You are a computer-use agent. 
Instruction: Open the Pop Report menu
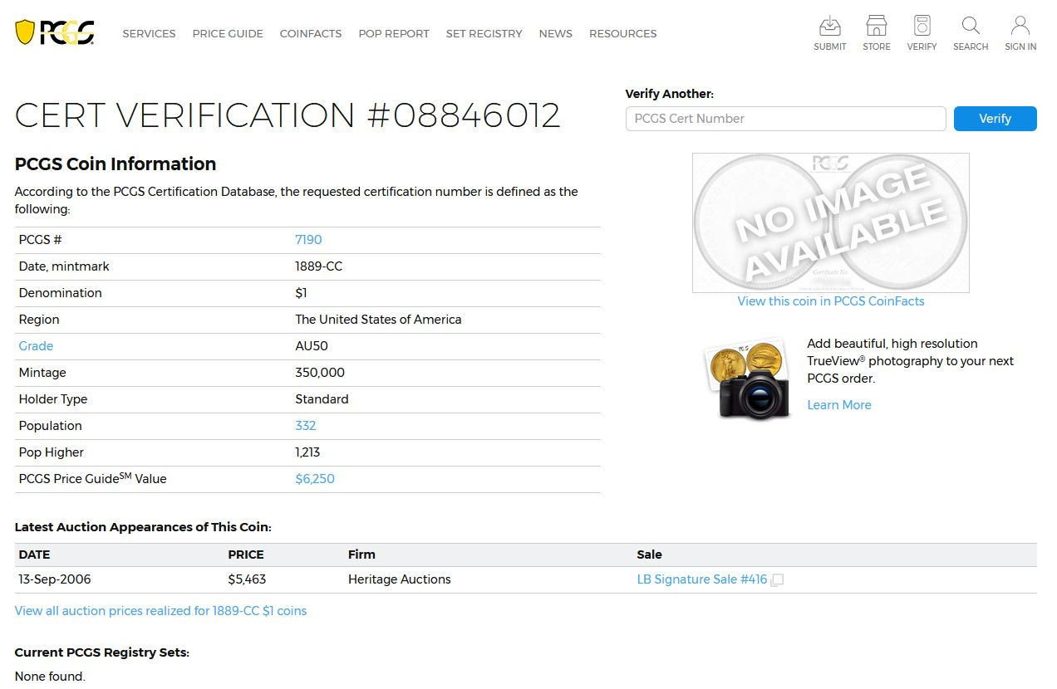394,33
